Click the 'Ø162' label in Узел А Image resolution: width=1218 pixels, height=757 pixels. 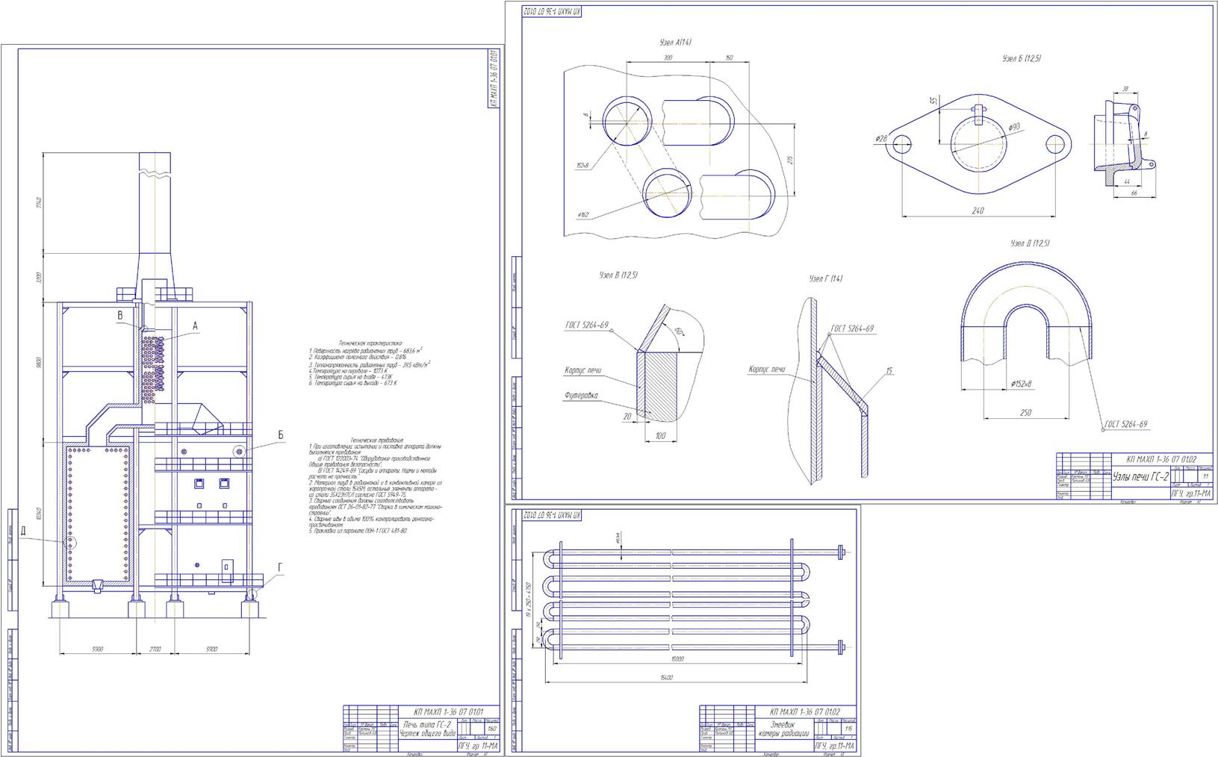583,215
